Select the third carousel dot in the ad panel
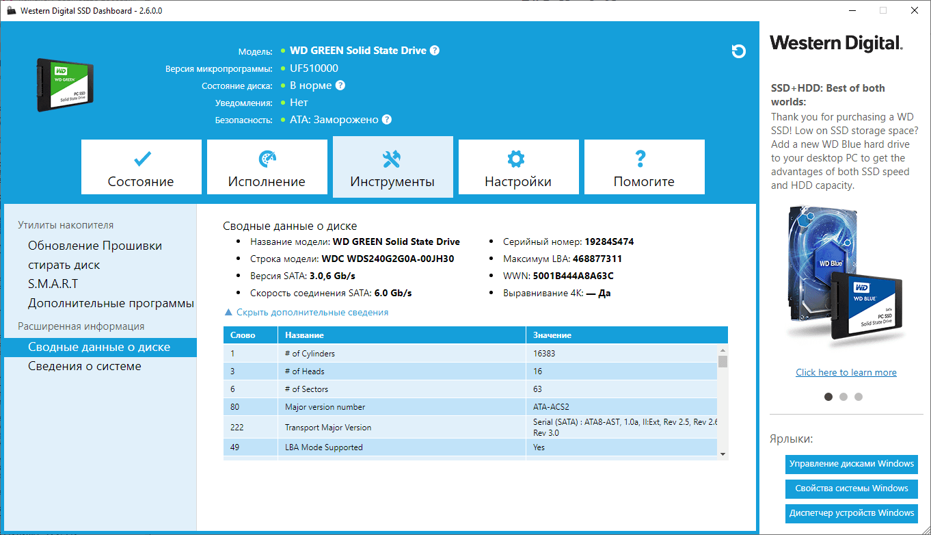Viewport: 931px width, 535px height. (859, 397)
